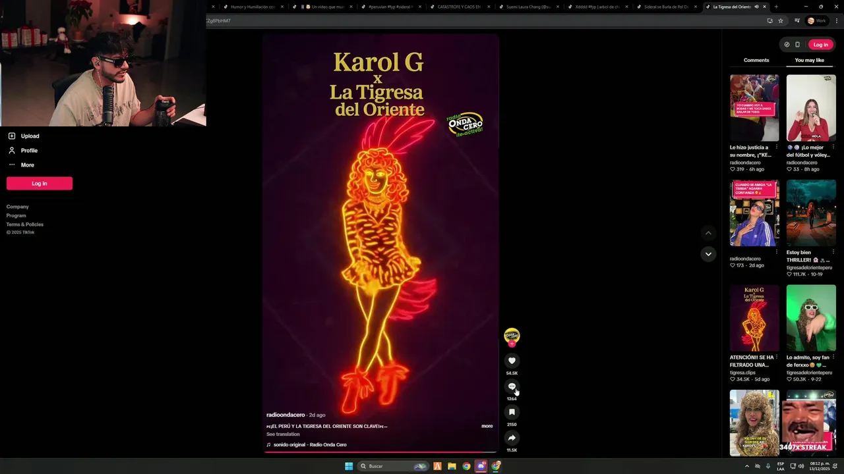This screenshot has width=844, height=474.
Task: Open the Program footer link
Action: coord(16,215)
